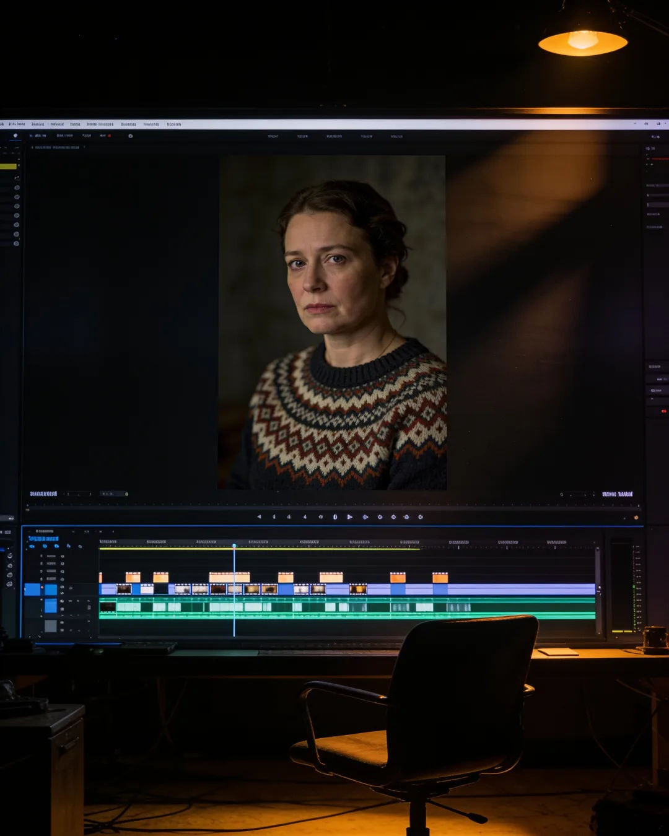Click the Play button under the preview monitor
This screenshot has width=669, height=836.
(349, 516)
